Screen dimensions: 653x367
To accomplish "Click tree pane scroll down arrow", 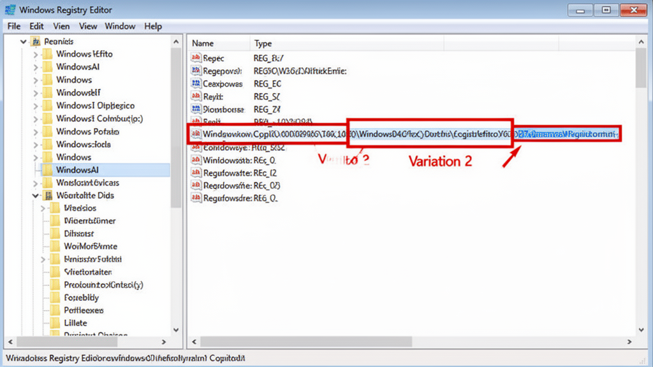I will [x=176, y=330].
